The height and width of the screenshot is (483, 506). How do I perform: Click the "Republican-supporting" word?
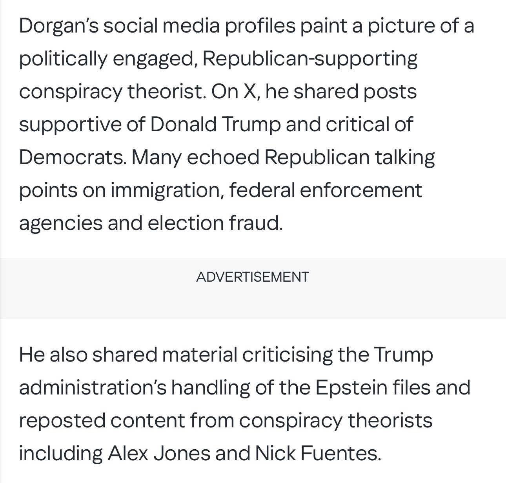point(310,59)
